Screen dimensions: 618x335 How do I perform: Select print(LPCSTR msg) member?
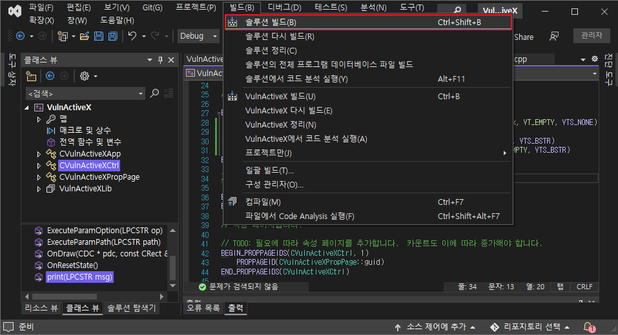coord(79,277)
